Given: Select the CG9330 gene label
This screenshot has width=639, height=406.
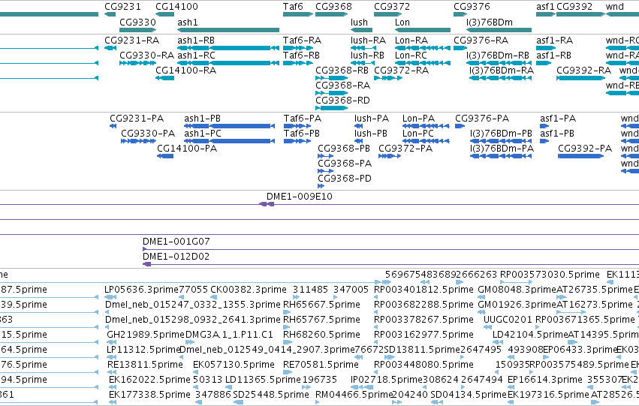Looking at the screenshot, I should coord(137,23).
